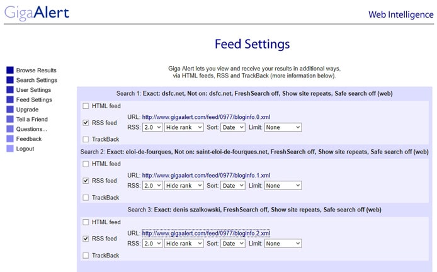Click the square icon beside User Settings

[10, 90]
